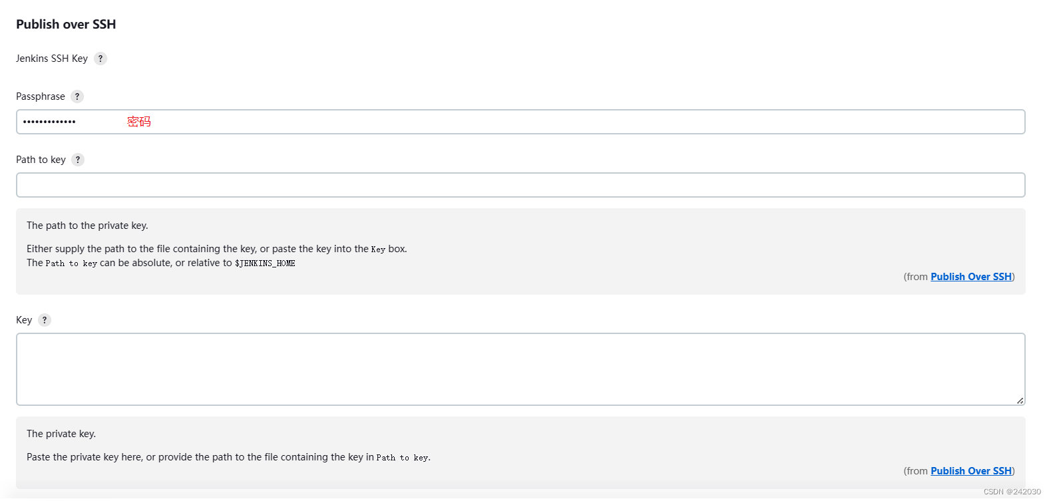
Task: Click the Jenkins SSH Key label
Action: (x=52, y=59)
